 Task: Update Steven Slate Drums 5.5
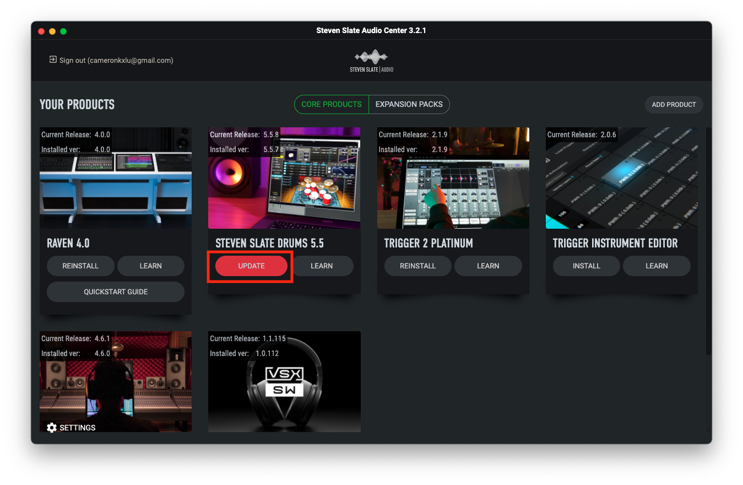pyautogui.click(x=251, y=266)
